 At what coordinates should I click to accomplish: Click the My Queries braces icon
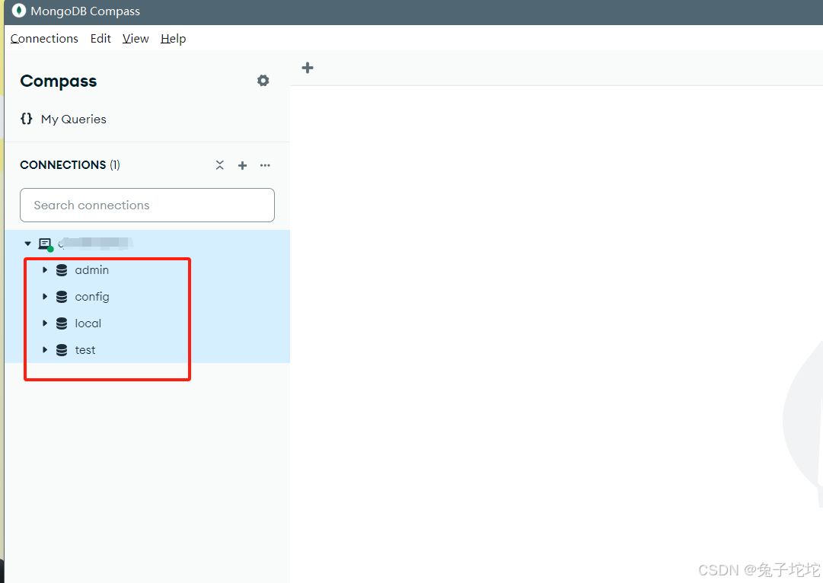coord(26,119)
